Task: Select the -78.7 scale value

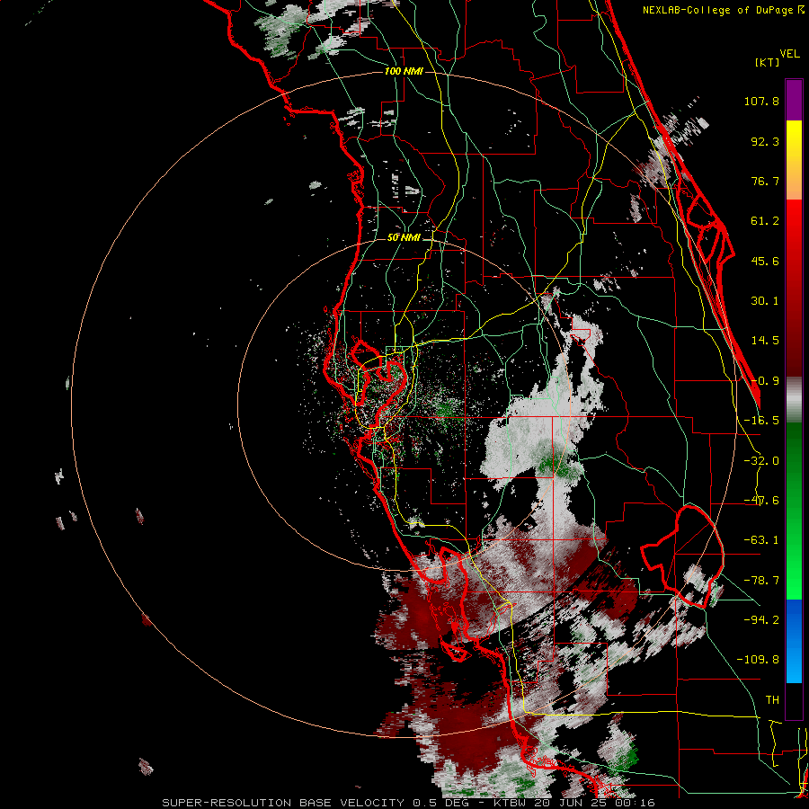Action: pos(761,581)
